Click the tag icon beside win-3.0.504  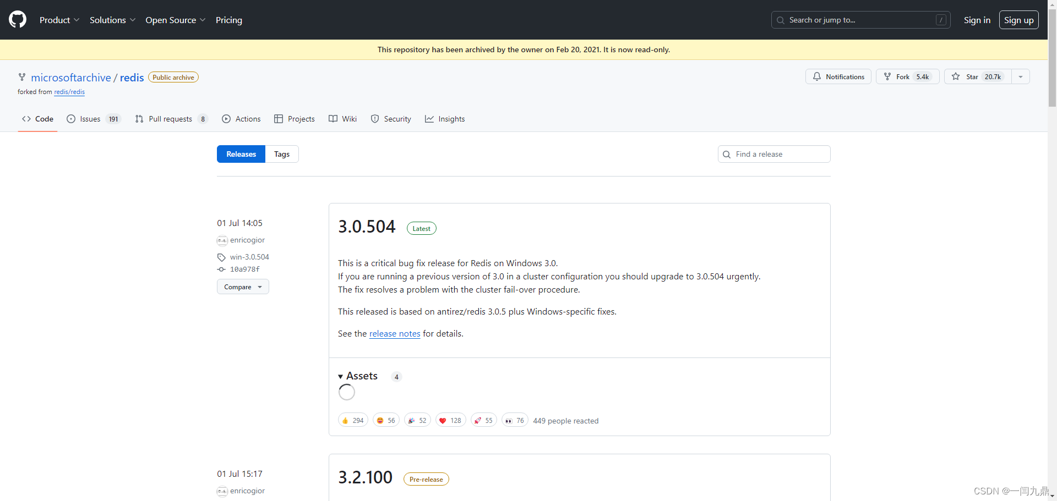click(x=221, y=257)
